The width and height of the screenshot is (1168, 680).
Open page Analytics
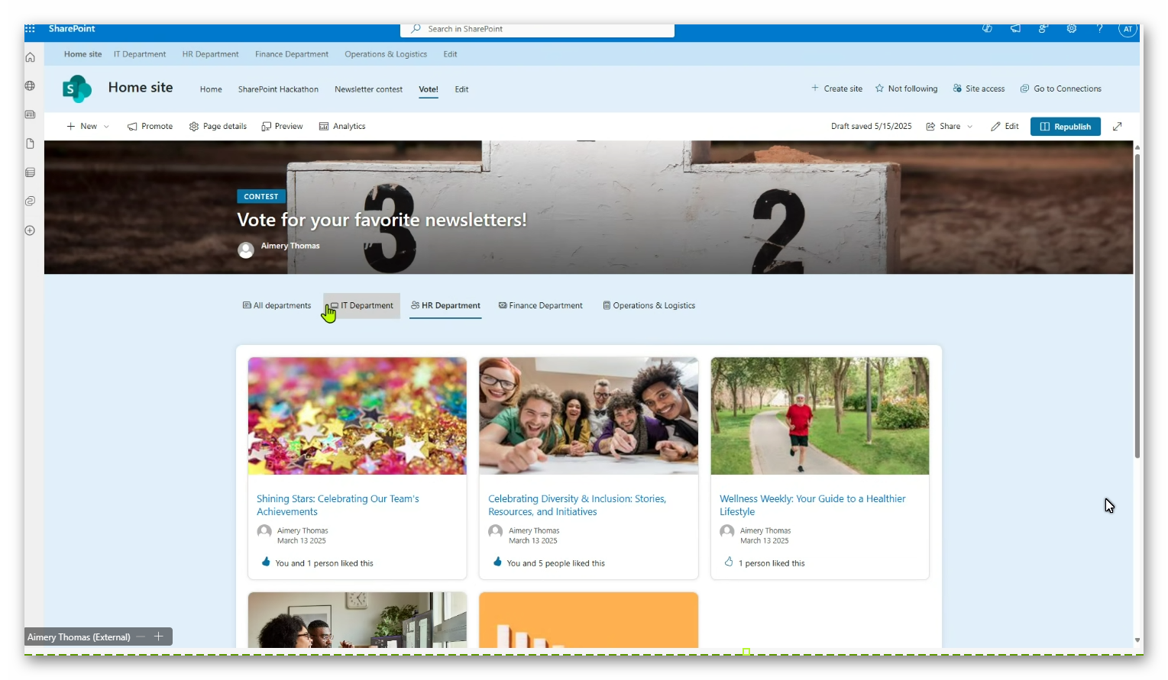tap(342, 127)
